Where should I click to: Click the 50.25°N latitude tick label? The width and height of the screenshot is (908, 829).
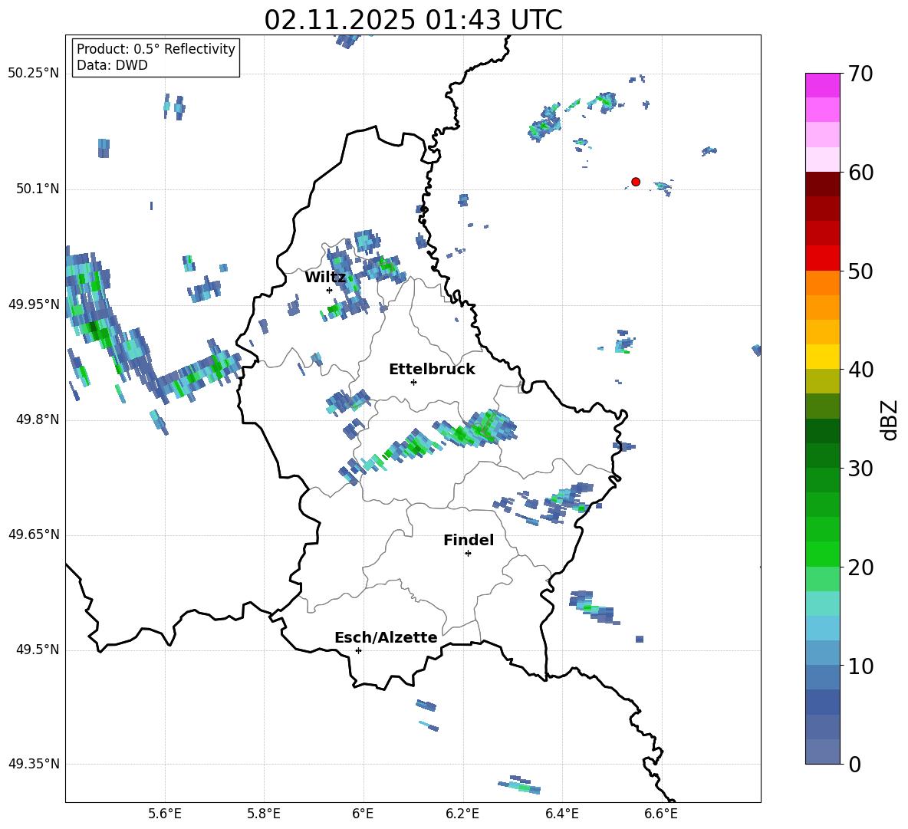34,74
